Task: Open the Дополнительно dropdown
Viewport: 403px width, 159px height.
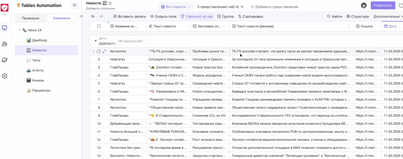Action: [x=388, y=16]
